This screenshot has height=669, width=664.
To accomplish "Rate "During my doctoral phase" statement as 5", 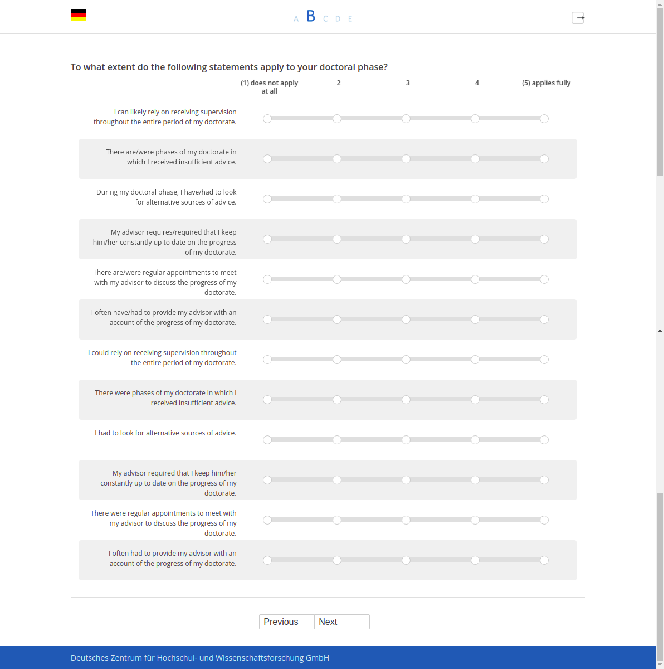I will point(544,199).
